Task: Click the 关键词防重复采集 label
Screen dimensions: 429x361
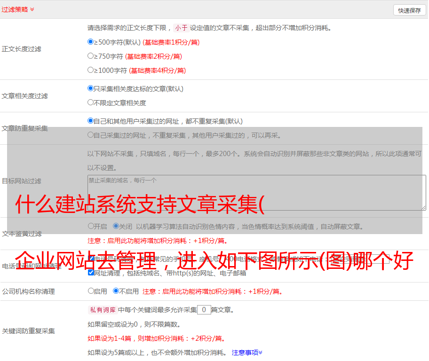Action: [28, 331]
